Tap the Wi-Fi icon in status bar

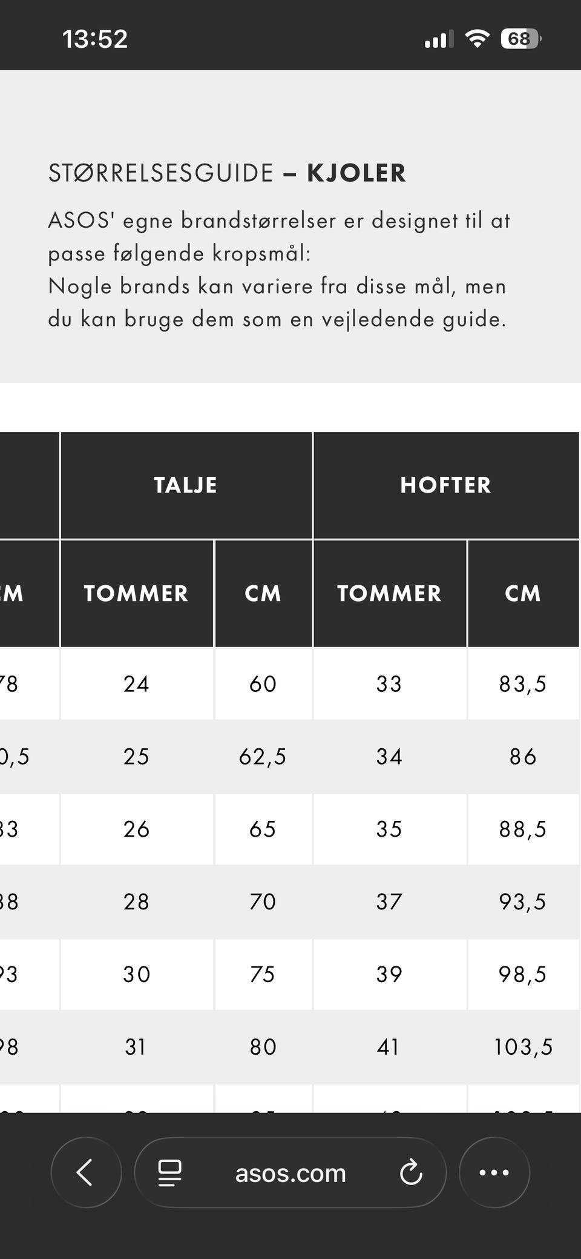[477, 39]
